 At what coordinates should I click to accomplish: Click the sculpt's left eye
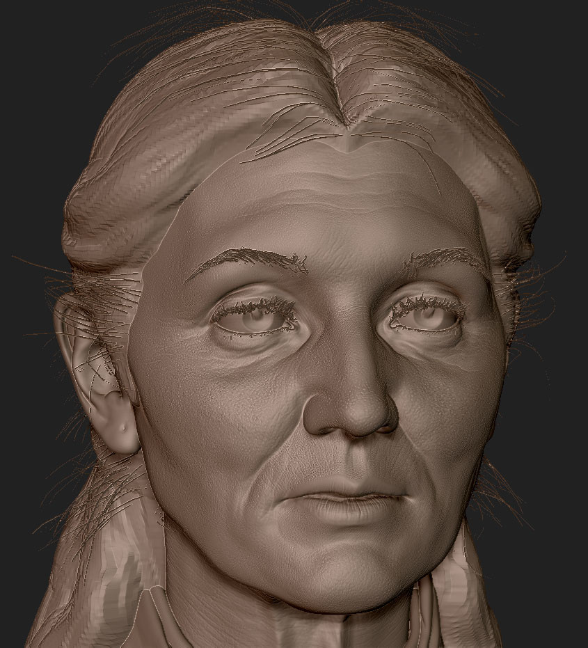(428, 317)
